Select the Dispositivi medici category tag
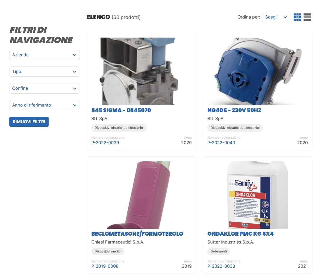Image resolution: width=324 pixels, height=280 pixels. point(108,251)
